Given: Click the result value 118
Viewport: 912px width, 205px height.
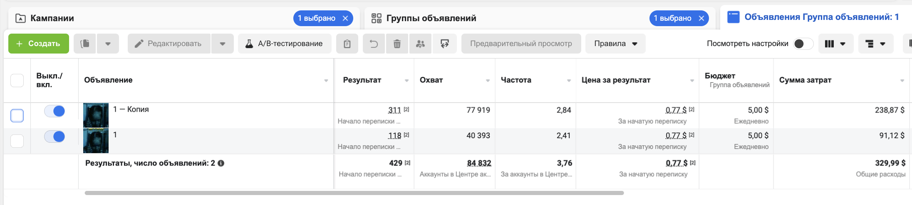Looking at the screenshot, I should (x=394, y=136).
